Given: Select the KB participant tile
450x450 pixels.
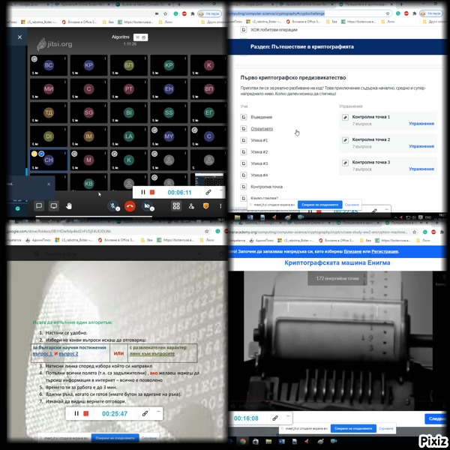Looking at the screenshot, I should click(88, 183).
